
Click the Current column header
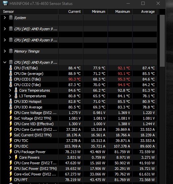tap(71, 11)
